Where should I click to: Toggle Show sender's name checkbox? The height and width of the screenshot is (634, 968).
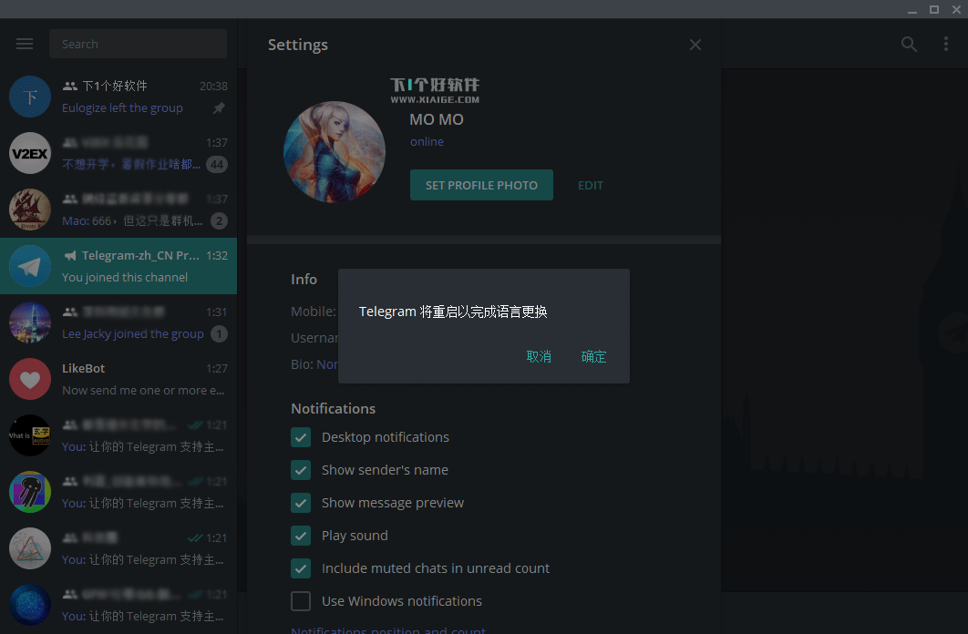(301, 470)
